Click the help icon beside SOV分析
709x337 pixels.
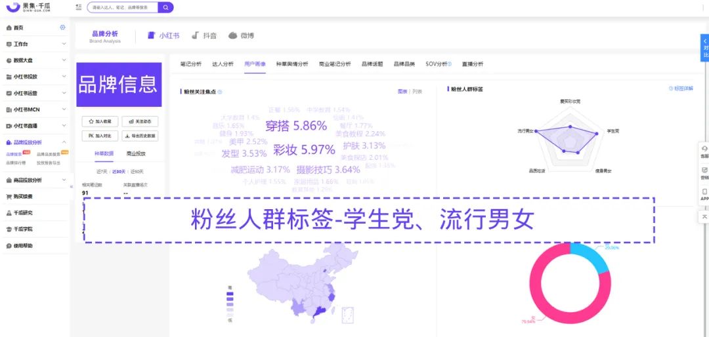(x=450, y=64)
